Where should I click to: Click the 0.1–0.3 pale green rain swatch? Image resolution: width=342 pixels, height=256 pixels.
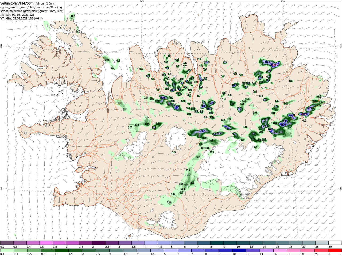coord(7,250)
